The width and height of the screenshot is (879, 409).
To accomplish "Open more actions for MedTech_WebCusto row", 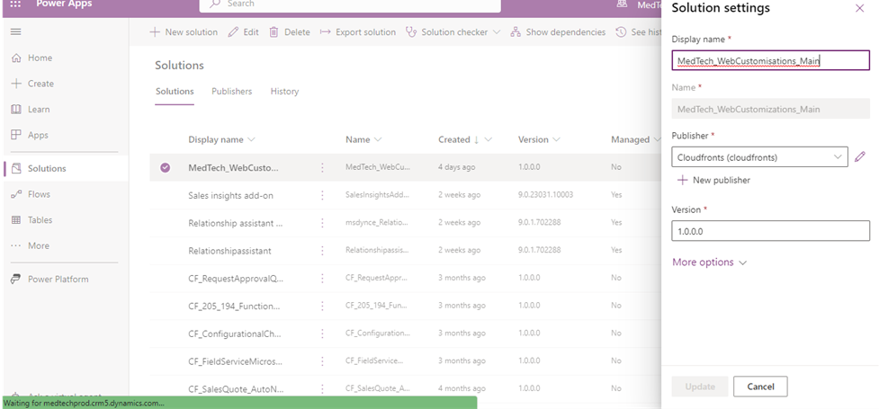I will pos(322,167).
